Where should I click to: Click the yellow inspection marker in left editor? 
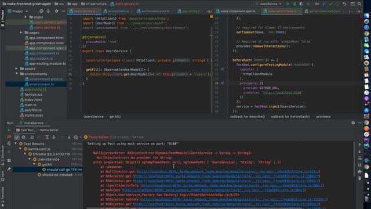[x=211, y=17]
